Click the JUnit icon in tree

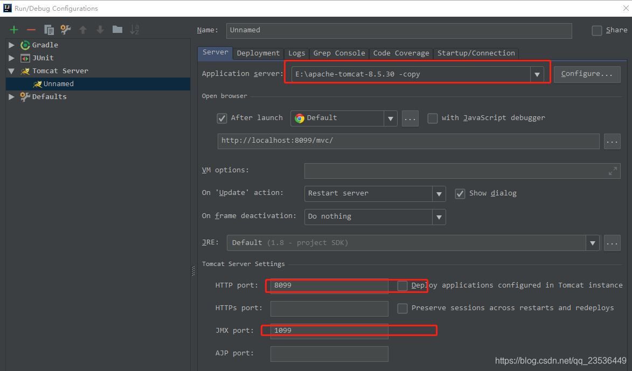pos(25,58)
